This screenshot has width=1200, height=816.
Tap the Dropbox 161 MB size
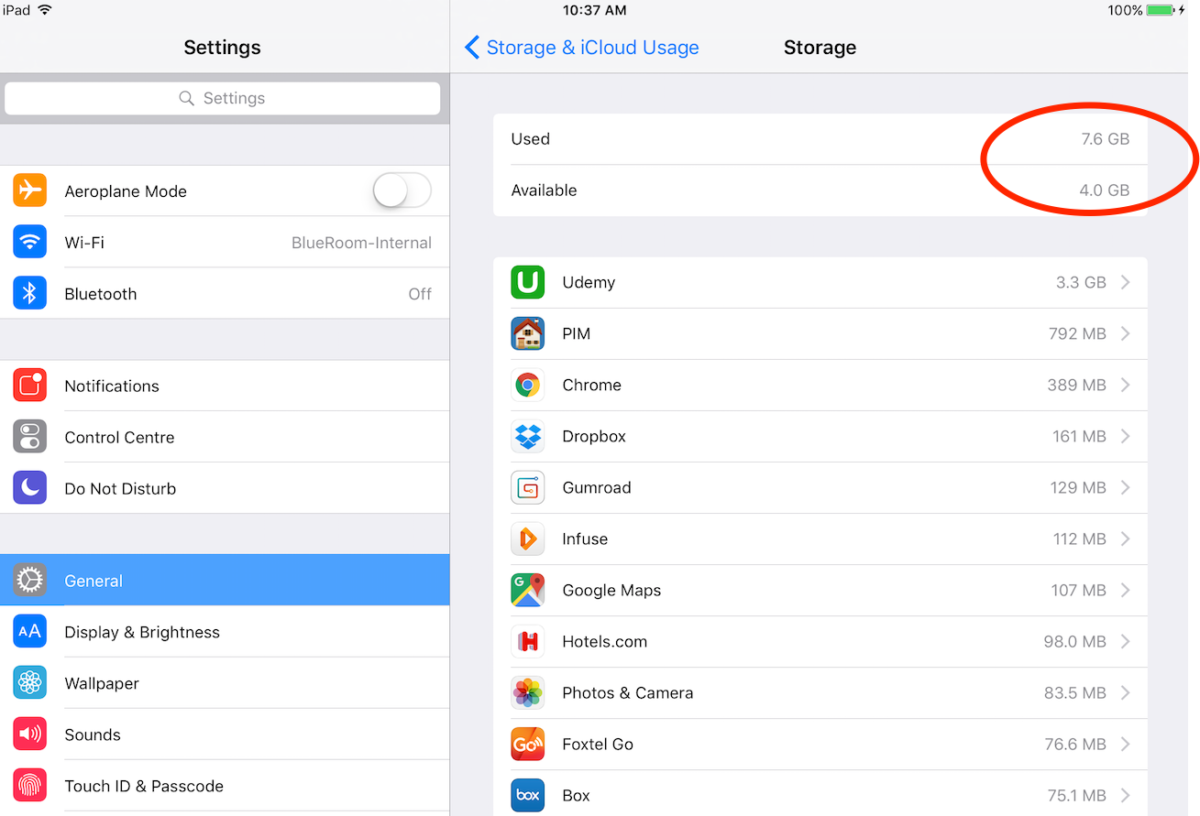point(1079,436)
